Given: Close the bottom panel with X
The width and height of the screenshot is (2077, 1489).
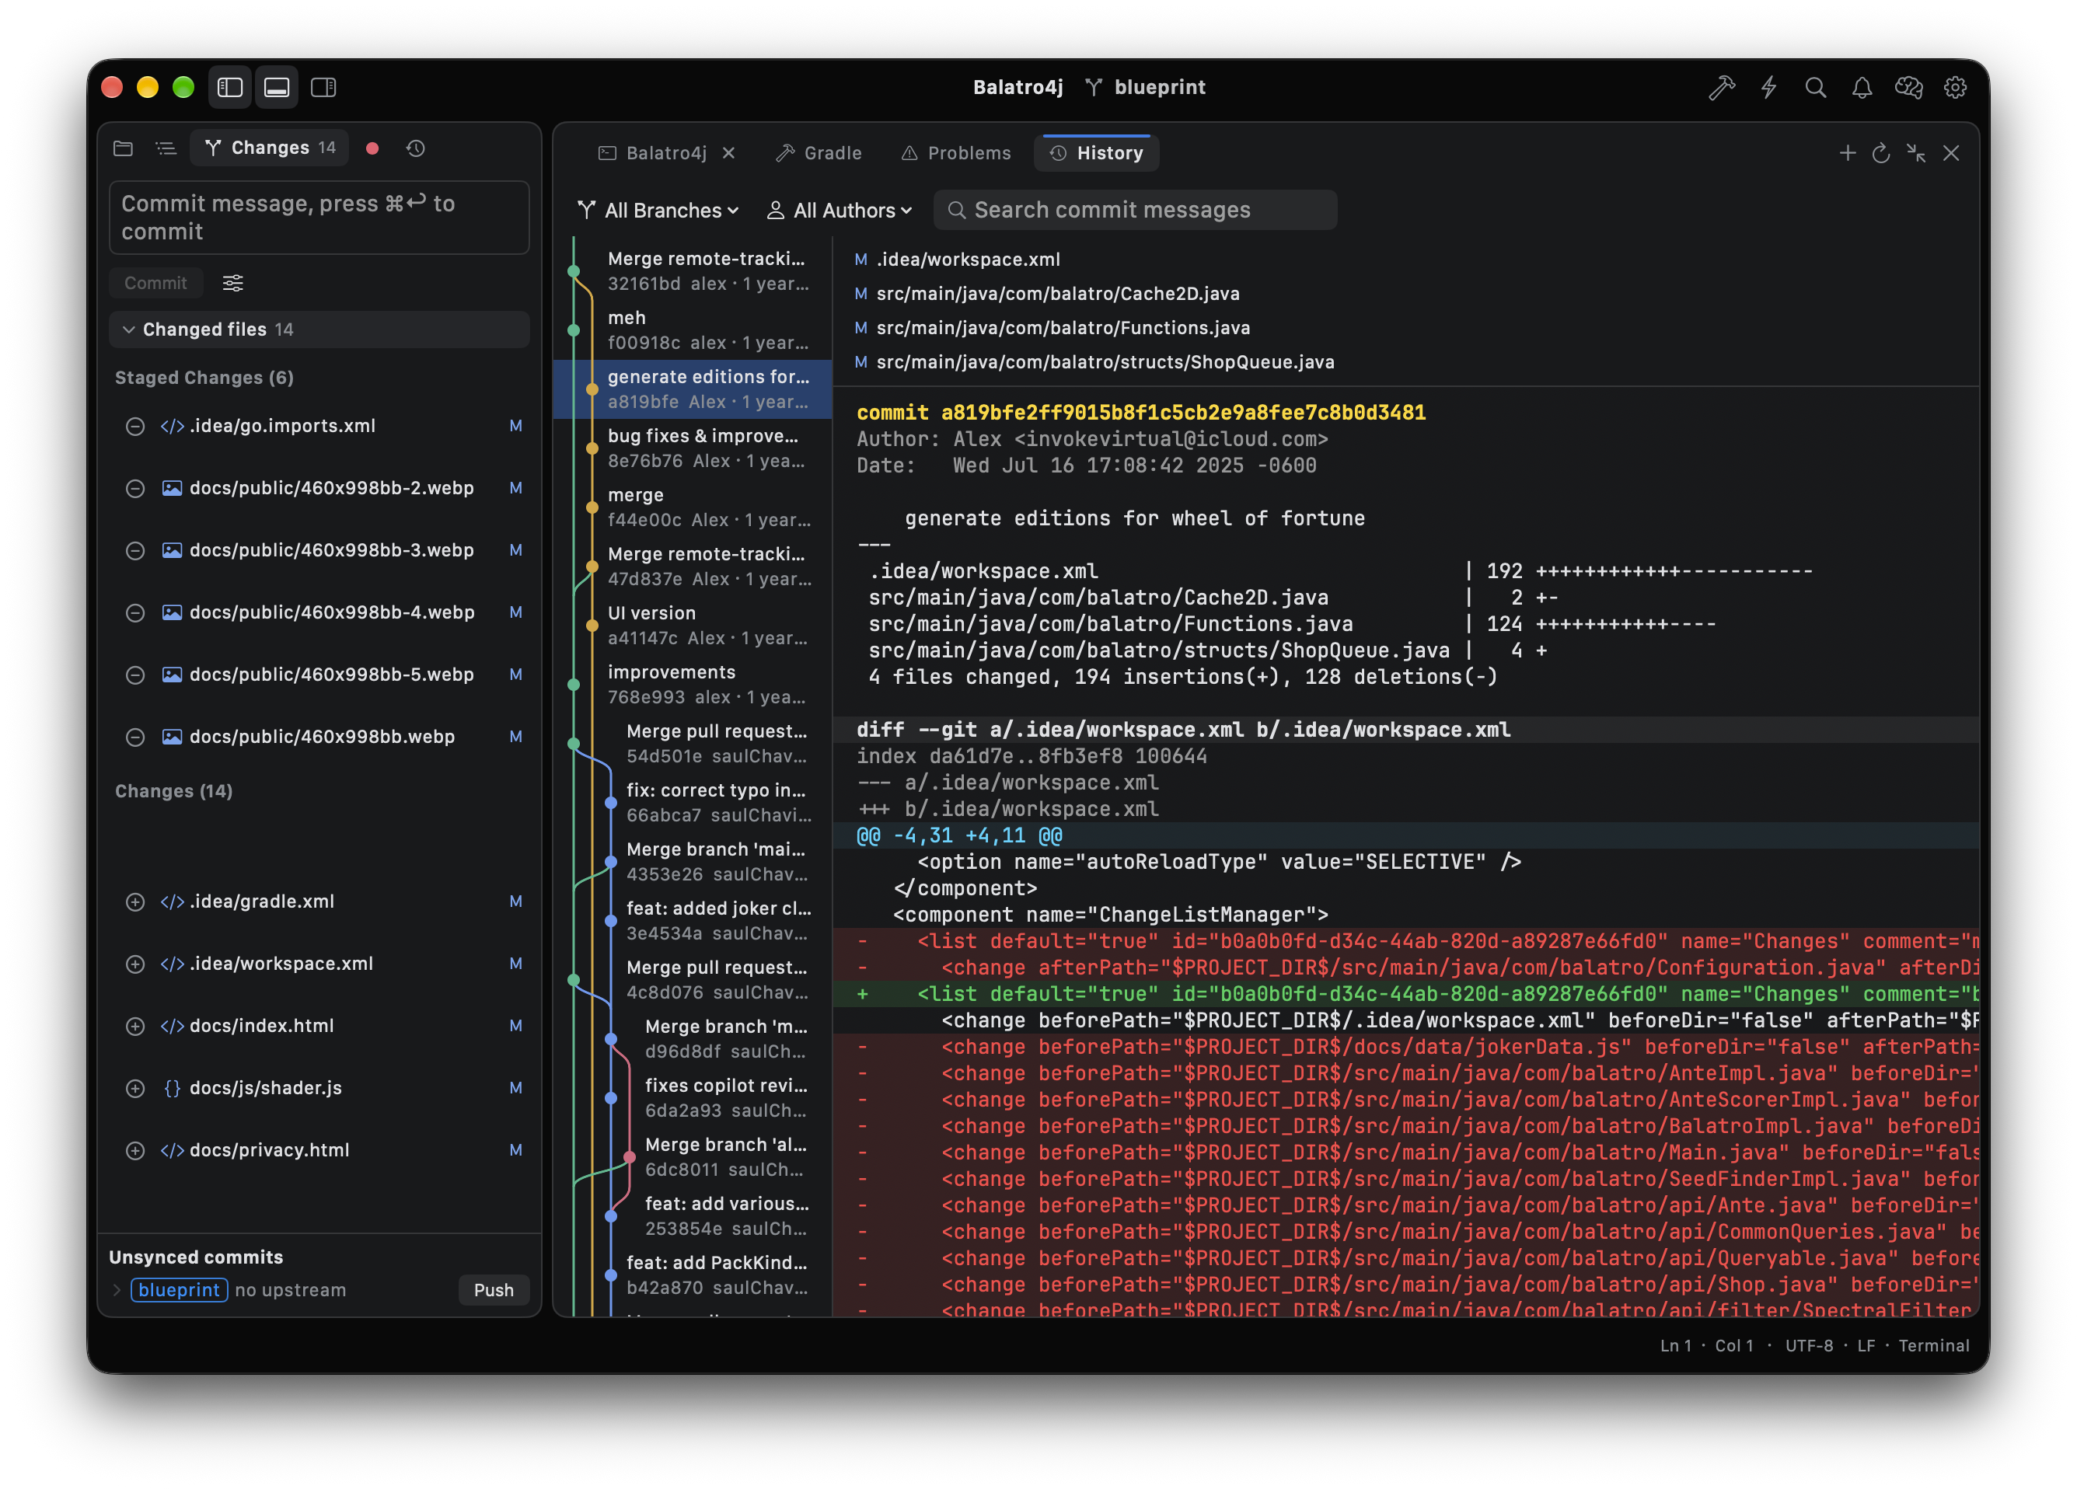Looking at the screenshot, I should pos(1950,153).
